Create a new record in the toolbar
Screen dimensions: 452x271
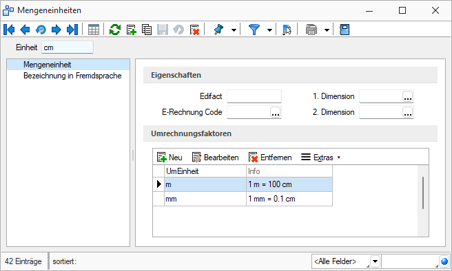point(132,30)
